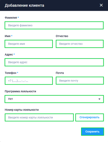The width and height of the screenshot is (108, 142).
Task: Click the Имя field label
Action: [x=8, y=36]
